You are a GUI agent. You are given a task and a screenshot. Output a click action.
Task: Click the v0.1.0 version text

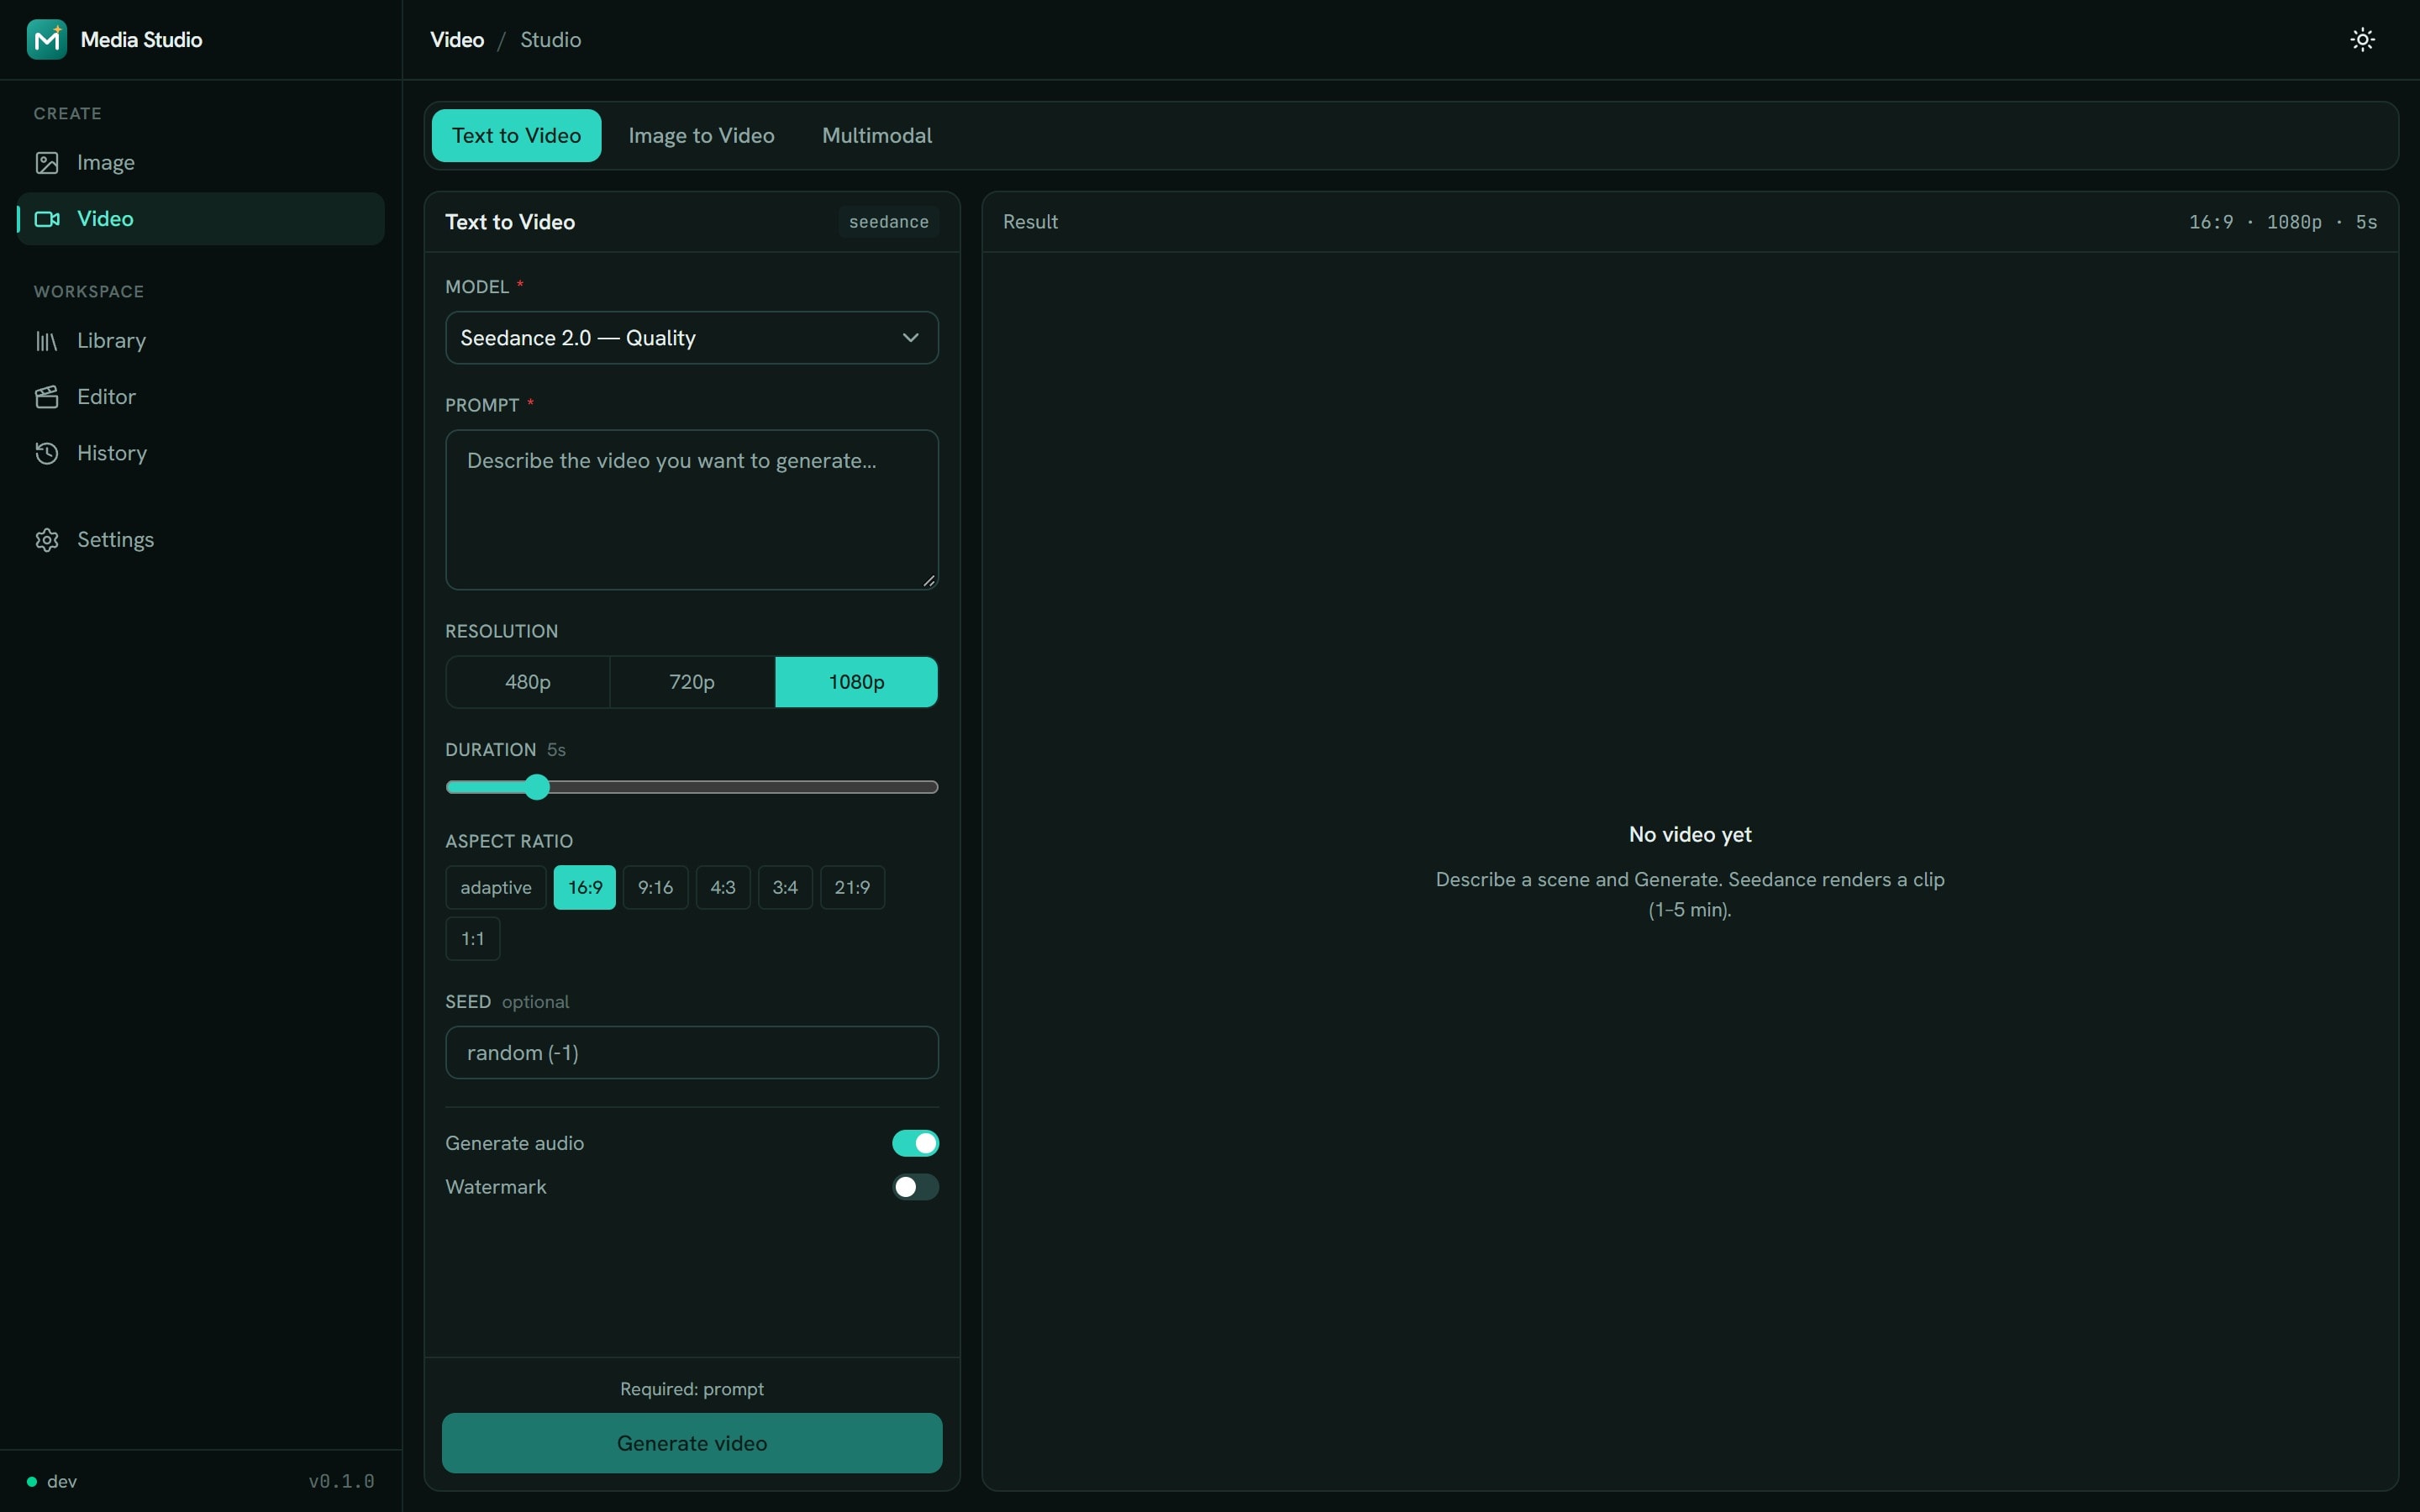coord(341,1481)
